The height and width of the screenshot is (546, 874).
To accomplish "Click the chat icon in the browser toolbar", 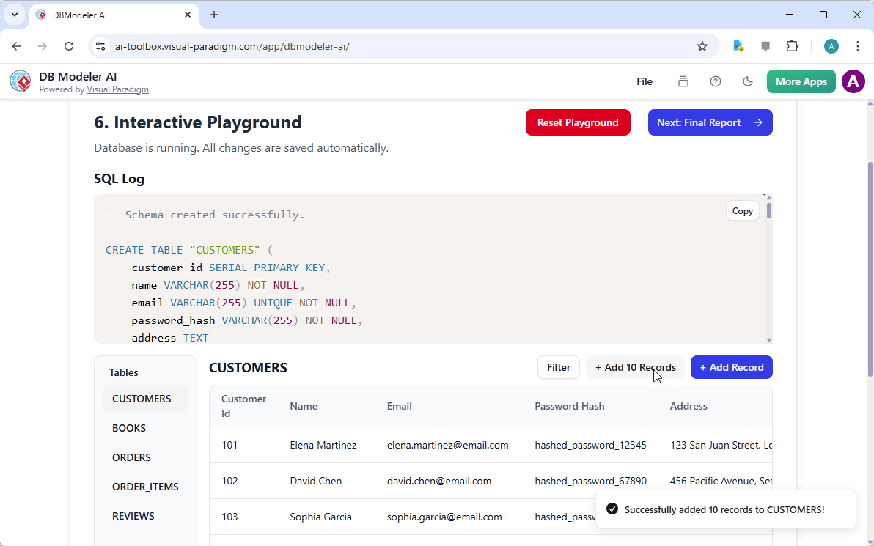I will 765,45.
